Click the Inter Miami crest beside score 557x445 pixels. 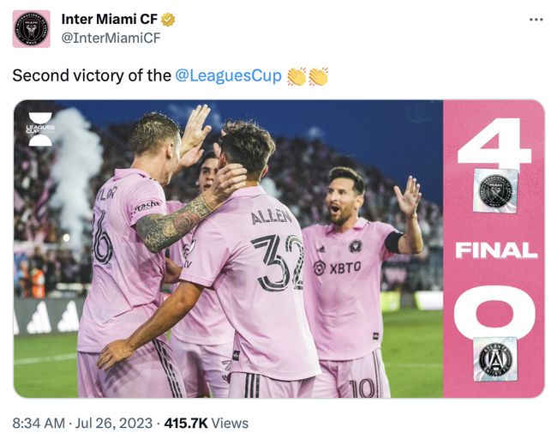coord(495,191)
